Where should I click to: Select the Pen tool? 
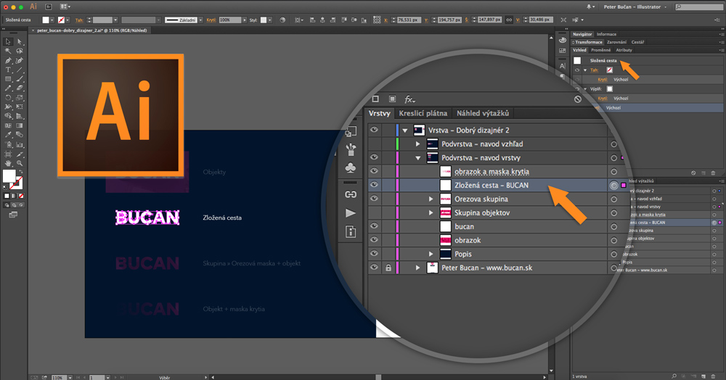coord(8,61)
